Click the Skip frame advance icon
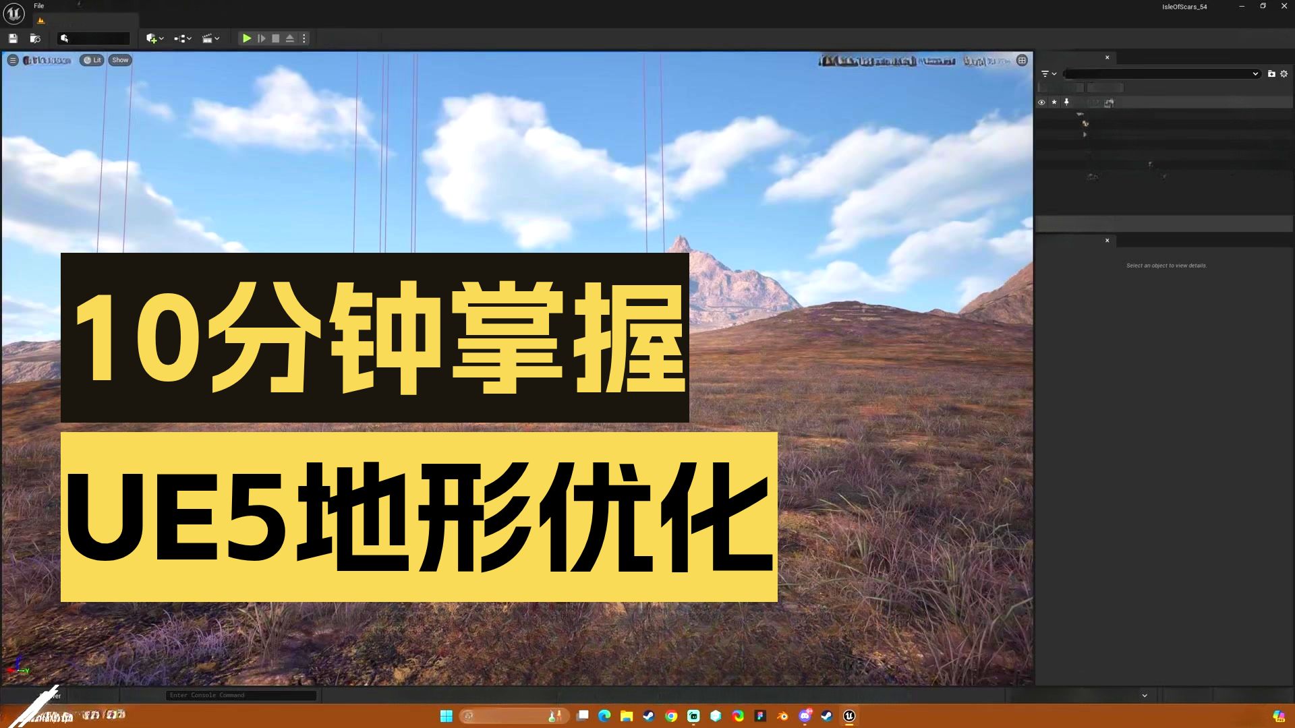This screenshot has width=1295, height=728. click(261, 38)
